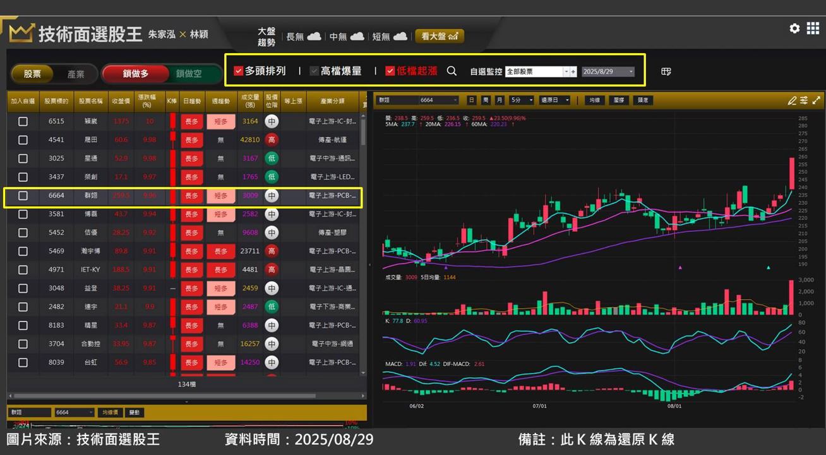Open the settings gear icon

794,28
